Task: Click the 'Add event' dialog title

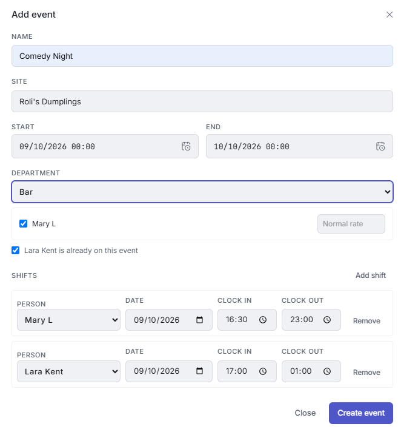Action: pos(33,15)
